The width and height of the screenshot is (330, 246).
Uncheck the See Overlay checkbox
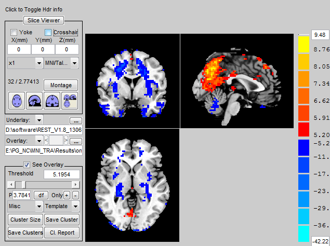coord(27,165)
